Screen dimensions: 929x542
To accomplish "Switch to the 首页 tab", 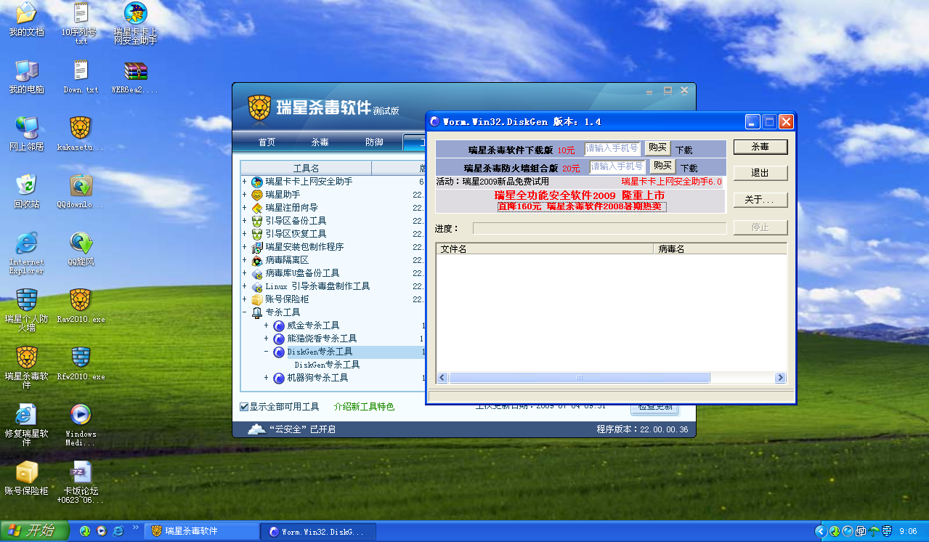I will coord(267,142).
